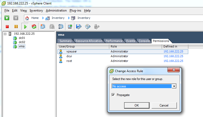
Task: Click the arrow before second Inventory breadcrumb
Action: pyautogui.click(x=69, y=18)
